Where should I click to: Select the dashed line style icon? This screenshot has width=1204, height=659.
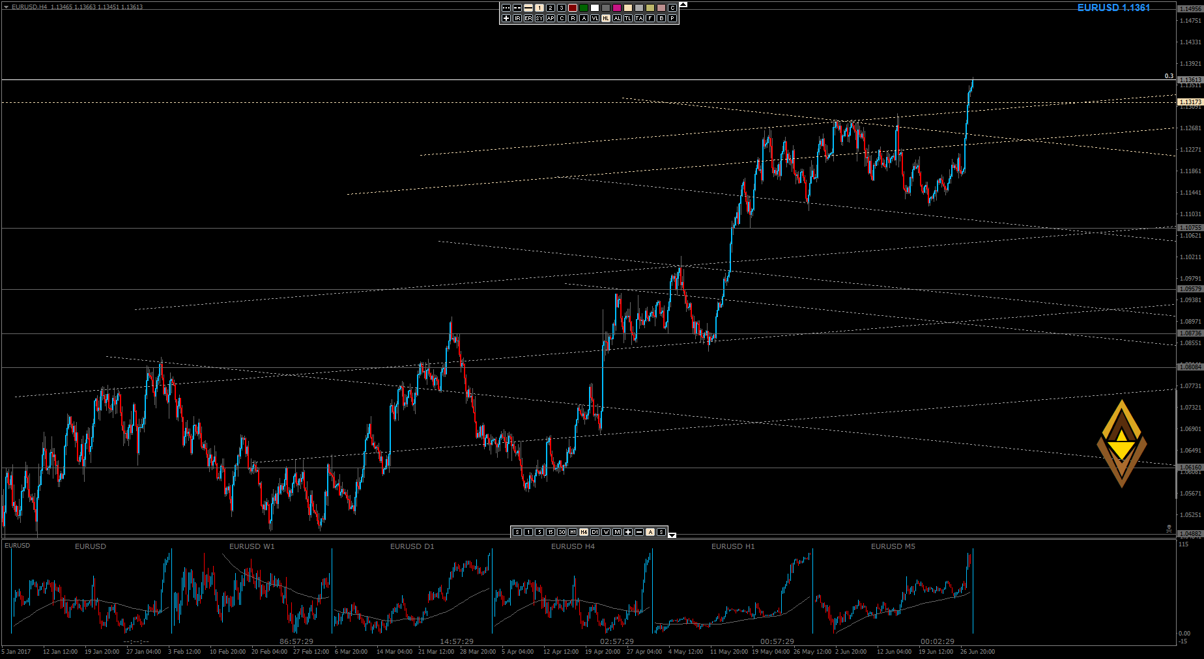[x=517, y=8]
